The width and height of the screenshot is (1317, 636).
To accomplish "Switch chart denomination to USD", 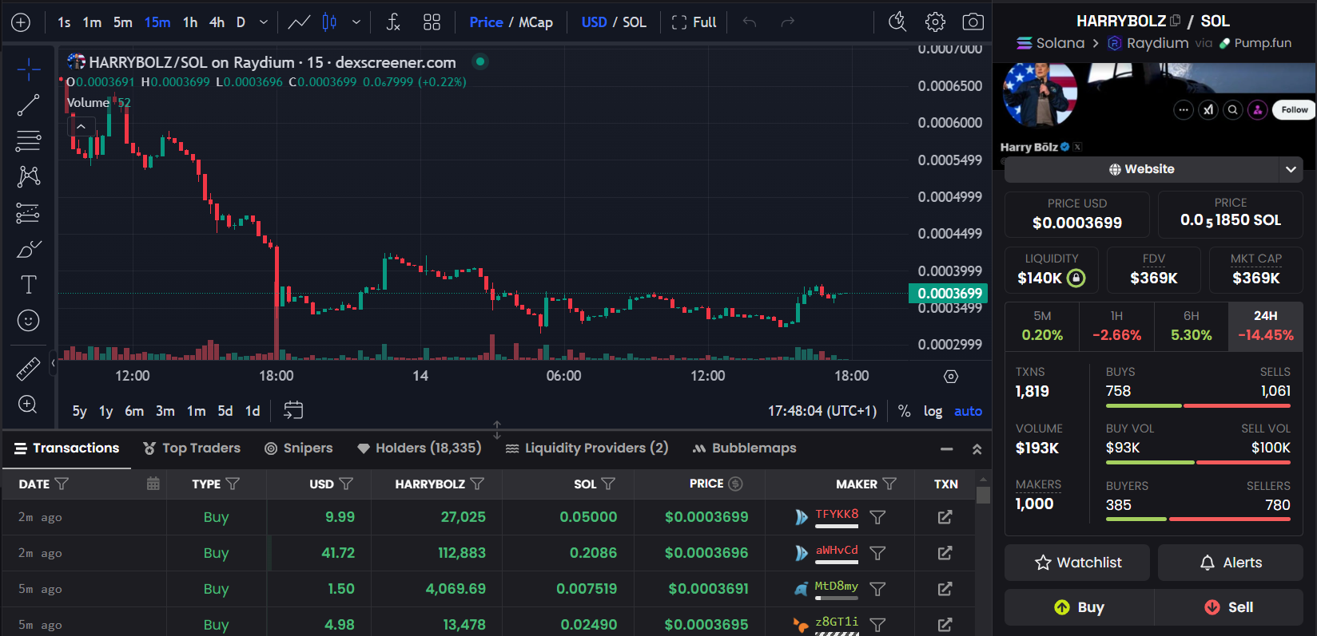I will click(594, 22).
